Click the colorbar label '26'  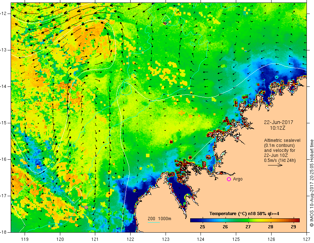(x=225, y=227)
